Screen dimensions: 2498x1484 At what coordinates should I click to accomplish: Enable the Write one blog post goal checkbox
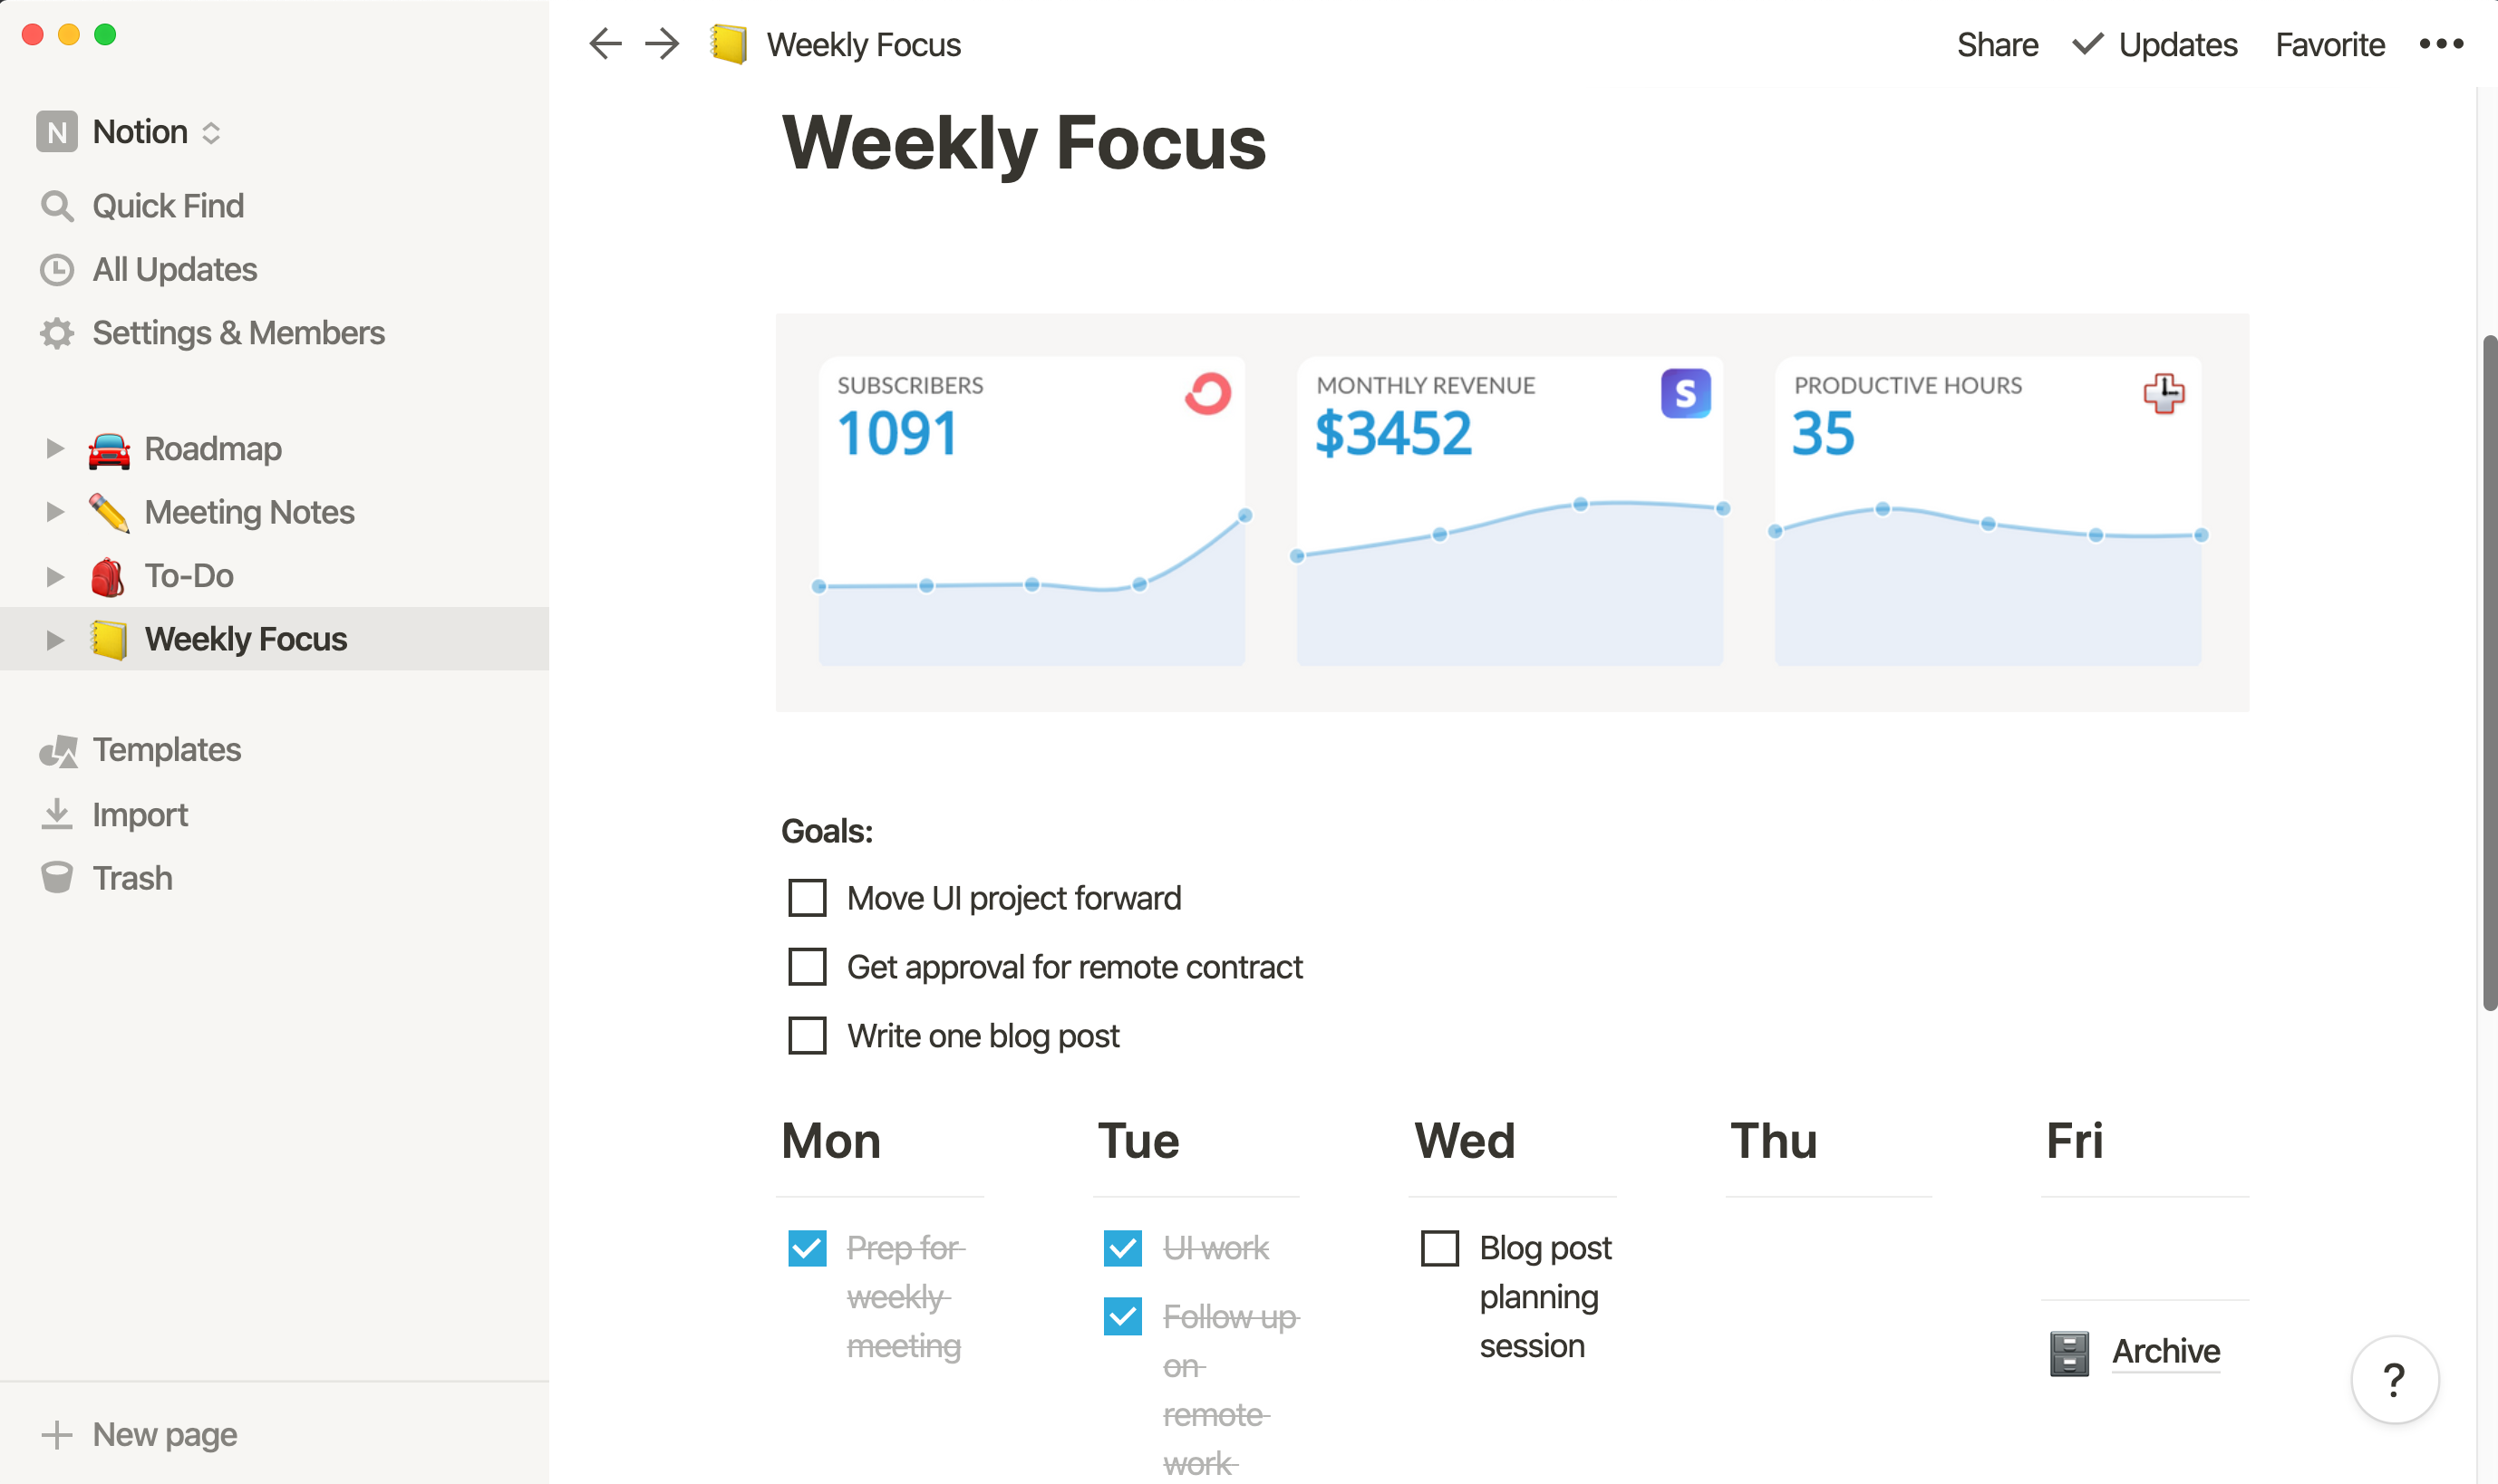(806, 1036)
